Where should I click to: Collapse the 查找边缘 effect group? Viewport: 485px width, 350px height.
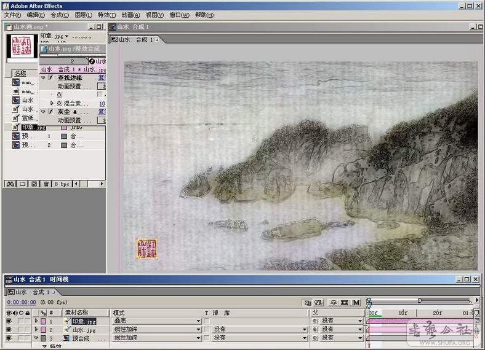point(43,78)
